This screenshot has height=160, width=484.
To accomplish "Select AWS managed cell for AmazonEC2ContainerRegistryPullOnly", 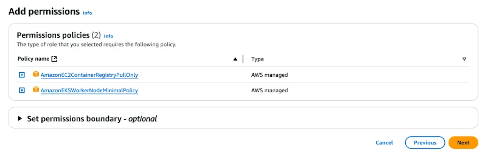I will coord(269,75).
